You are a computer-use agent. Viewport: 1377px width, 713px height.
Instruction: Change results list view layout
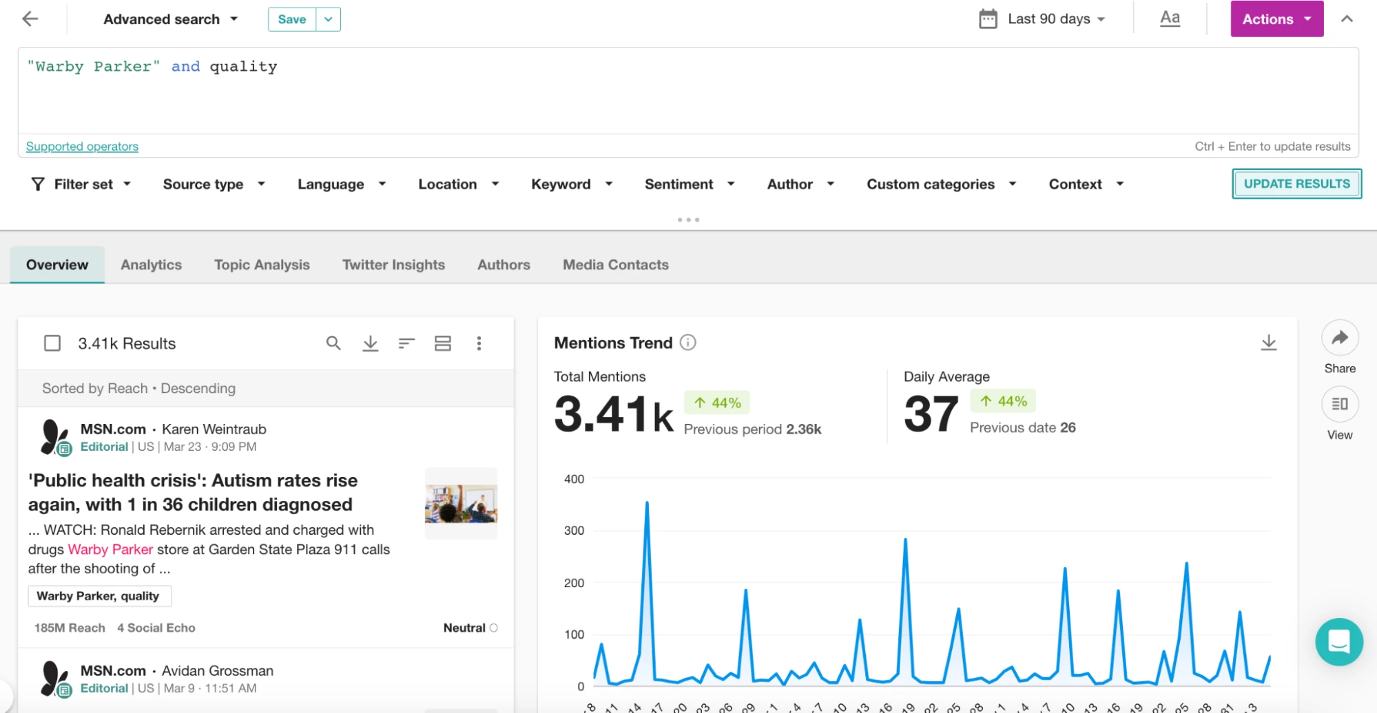443,343
